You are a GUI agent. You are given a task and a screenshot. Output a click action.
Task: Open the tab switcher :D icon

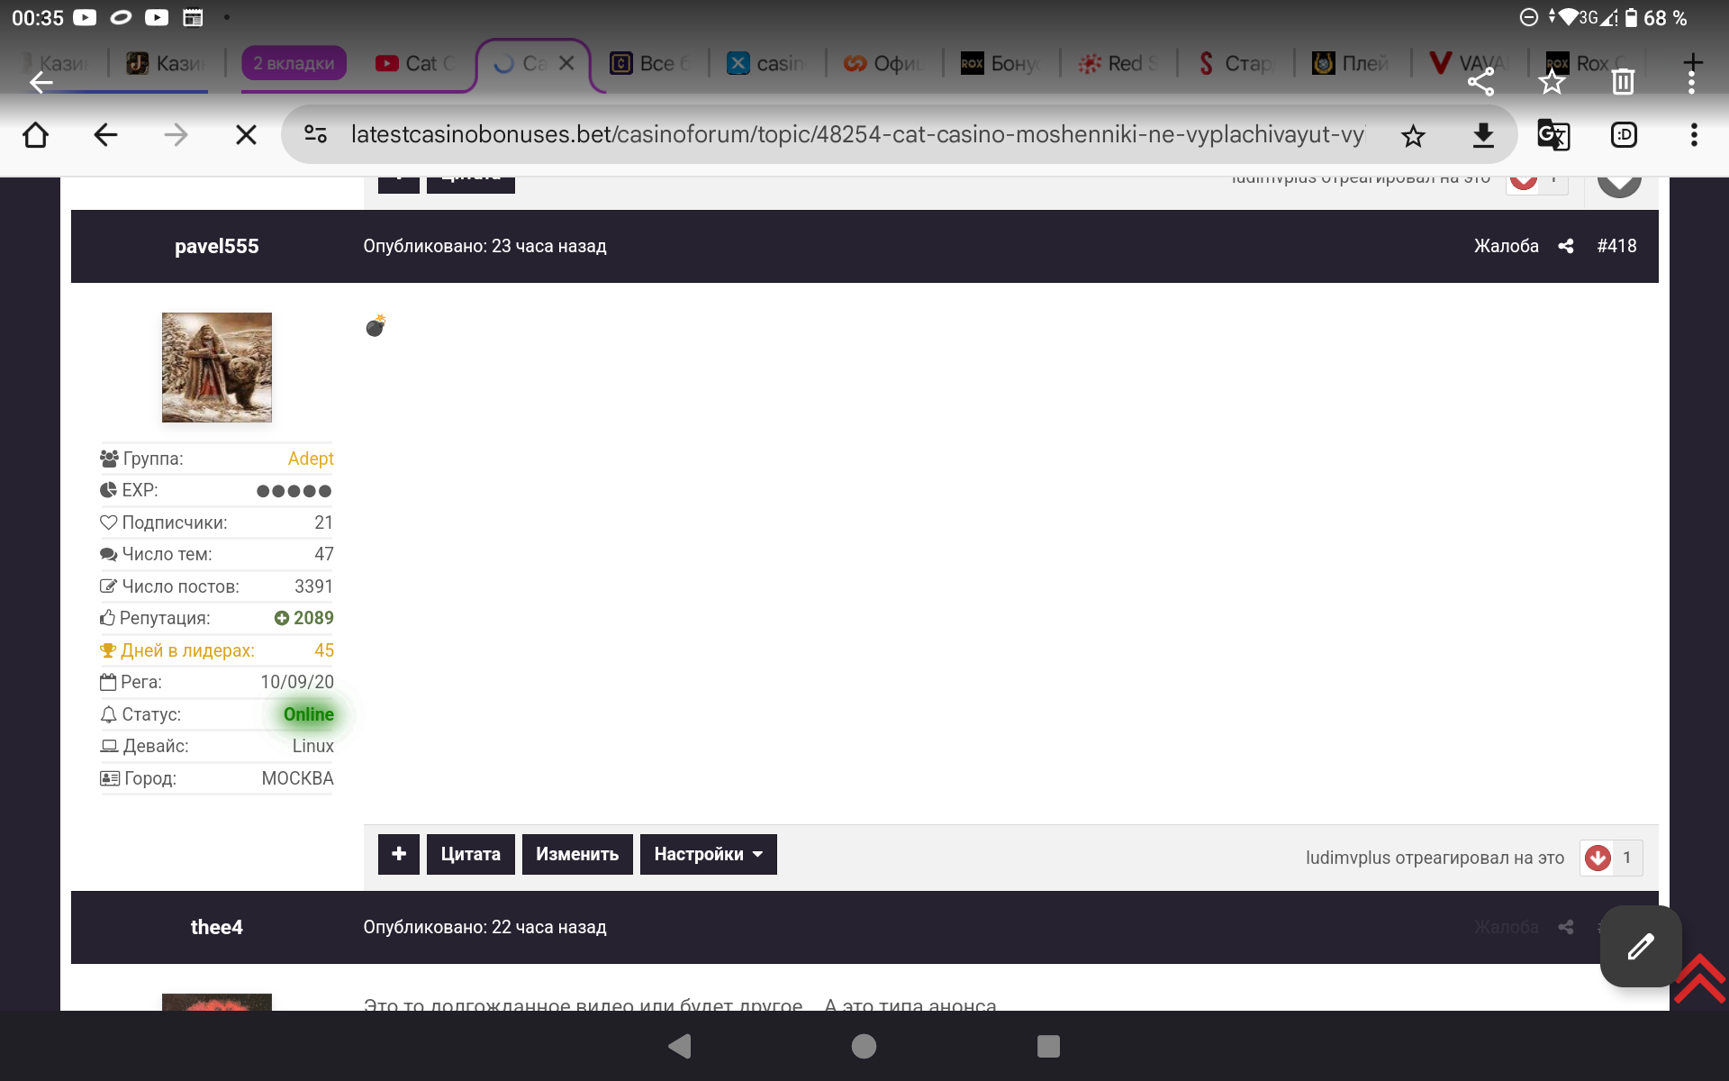(x=1624, y=135)
